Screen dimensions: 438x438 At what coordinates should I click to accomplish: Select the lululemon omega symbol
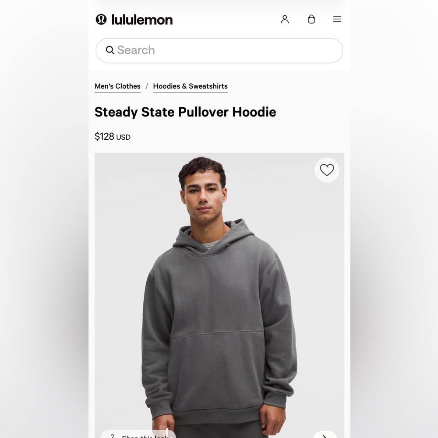click(100, 19)
